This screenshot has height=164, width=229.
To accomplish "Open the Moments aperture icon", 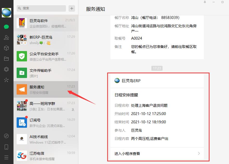I will [6, 69].
